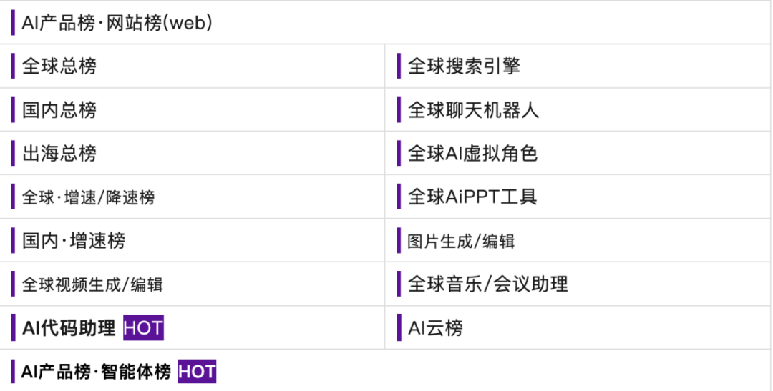Screen dimensions: 773x391
Task: Open the AI云榜 ranking
Action: coord(435,327)
